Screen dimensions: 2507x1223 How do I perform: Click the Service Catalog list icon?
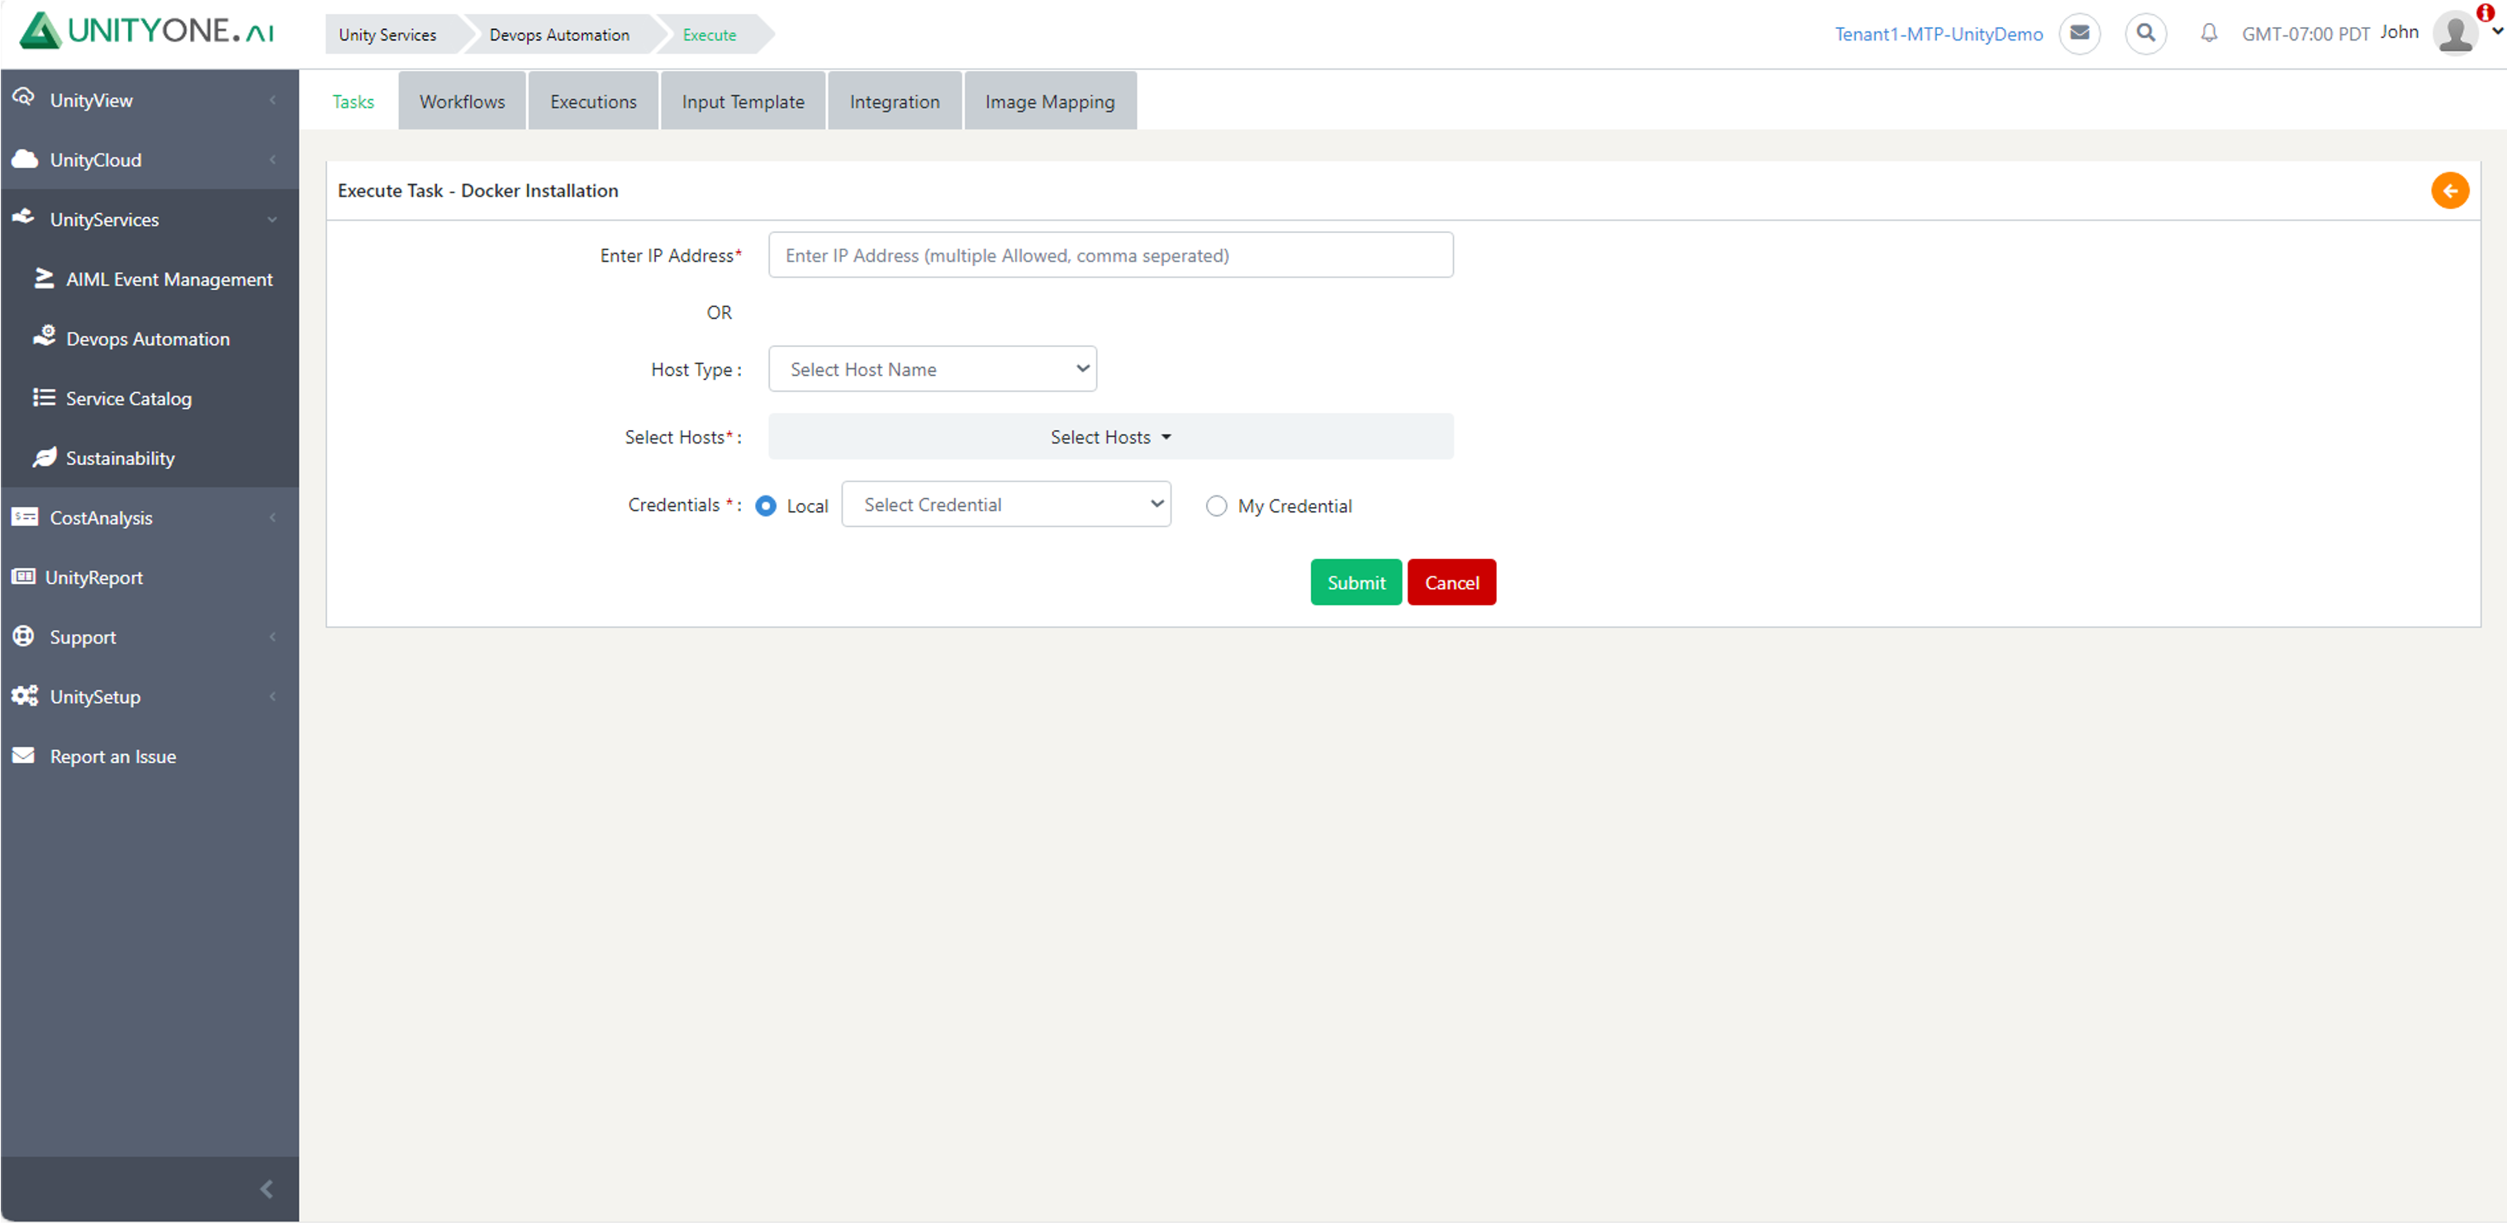click(x=44, y=397)
